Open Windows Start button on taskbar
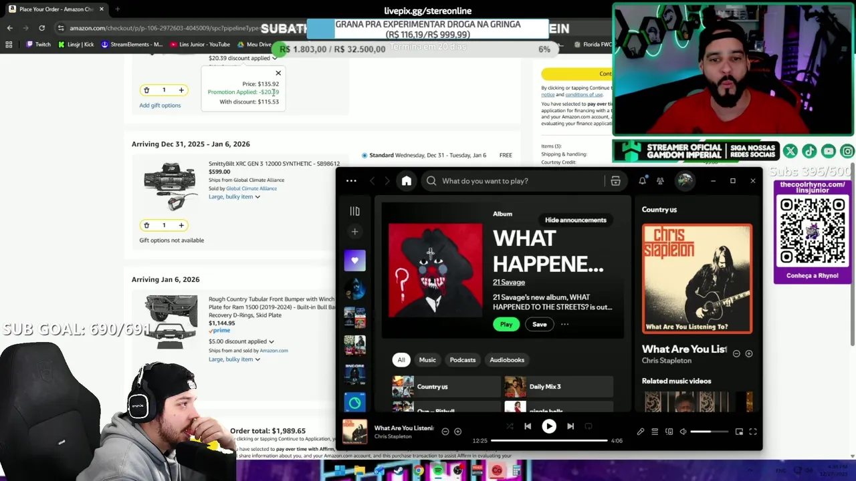The image size is (856, 481). (x=340, y=471)
